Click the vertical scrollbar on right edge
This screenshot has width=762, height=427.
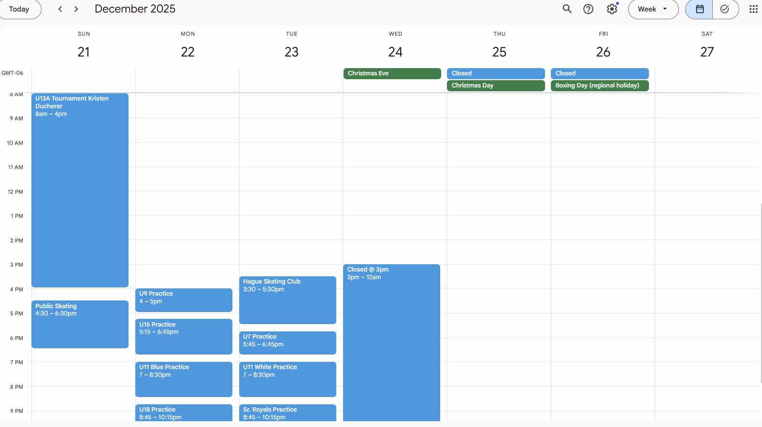pyautogui.click(x=760, y=290)
